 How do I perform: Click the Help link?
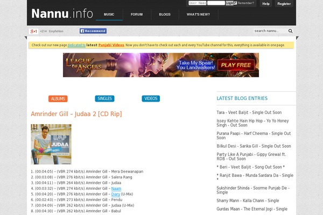pyautogui.click(x=266, y=4)
